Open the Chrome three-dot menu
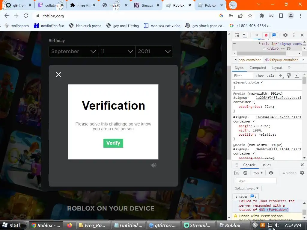 (x=300, y=16)
